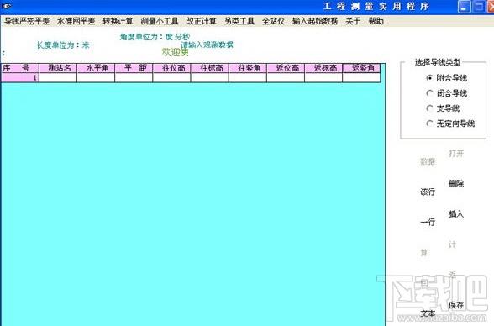Open the 转换计算 menu
Screen dimensions: 494x326
coord(118,21)
